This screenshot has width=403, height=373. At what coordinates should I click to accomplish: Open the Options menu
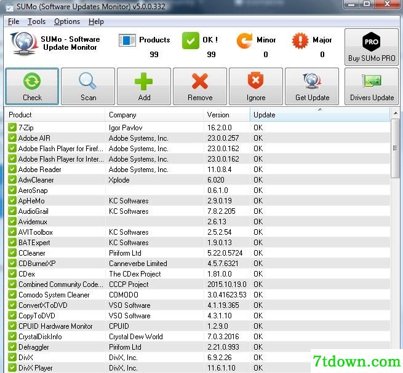(x=67, y=22)
